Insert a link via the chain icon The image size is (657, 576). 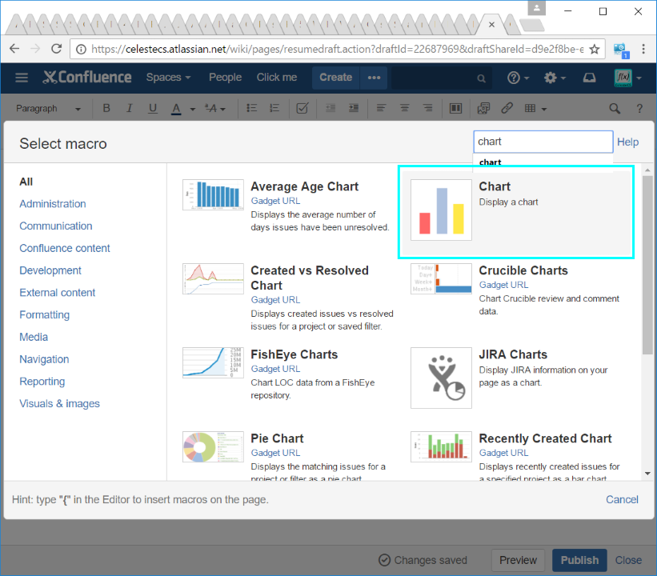(x=507, y=109)
